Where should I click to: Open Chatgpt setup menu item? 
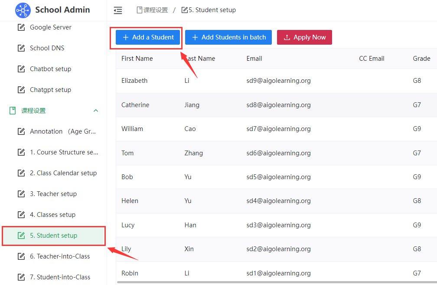(50, 90)
